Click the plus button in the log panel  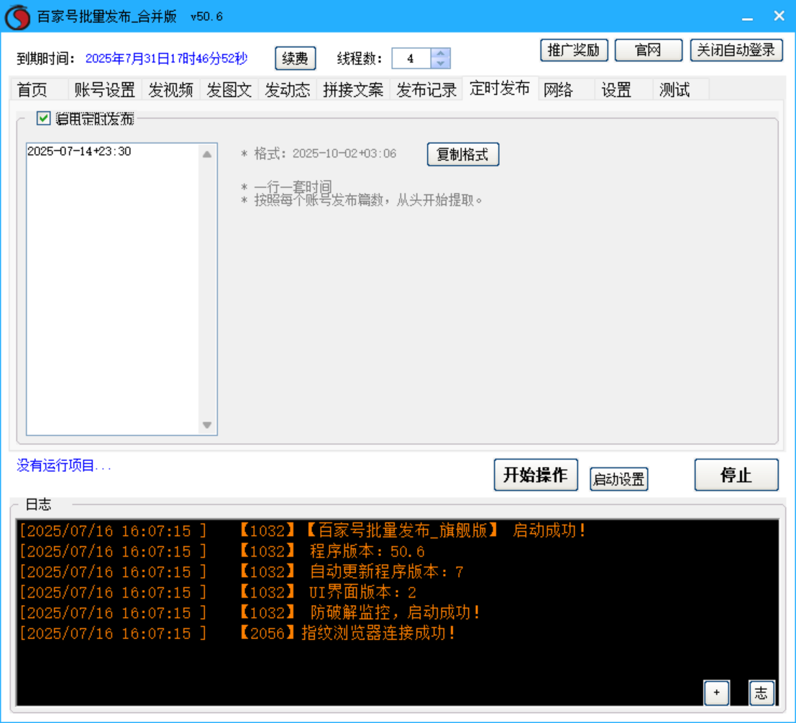(x=717, y=693)
